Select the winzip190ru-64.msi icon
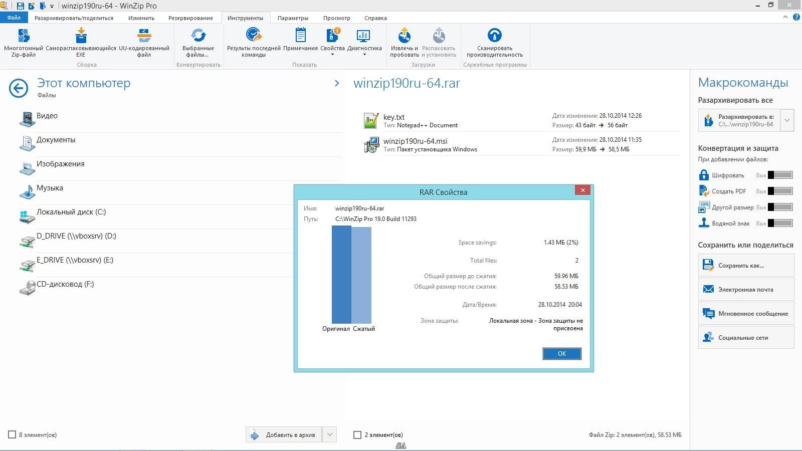802x451 pixels. pos(371,145)
